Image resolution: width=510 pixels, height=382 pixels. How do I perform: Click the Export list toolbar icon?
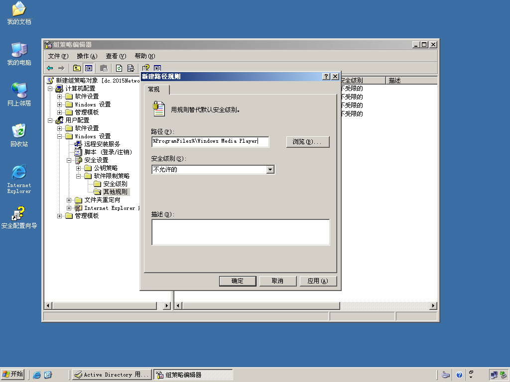[131, 68]
